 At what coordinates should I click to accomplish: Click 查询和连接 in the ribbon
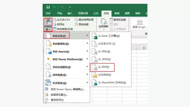(118, 20)
